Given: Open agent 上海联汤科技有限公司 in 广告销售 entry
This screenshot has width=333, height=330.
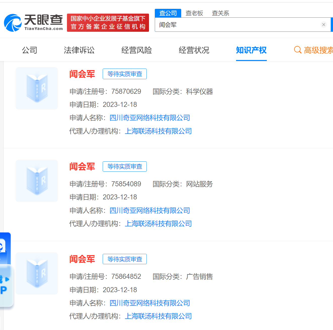Looking at the screenshot, I should coord(158,316).
